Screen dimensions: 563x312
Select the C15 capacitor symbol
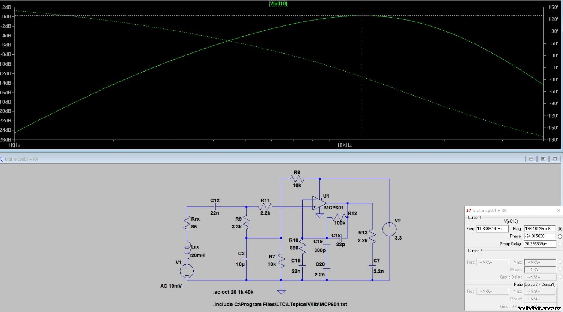point(302,266)
